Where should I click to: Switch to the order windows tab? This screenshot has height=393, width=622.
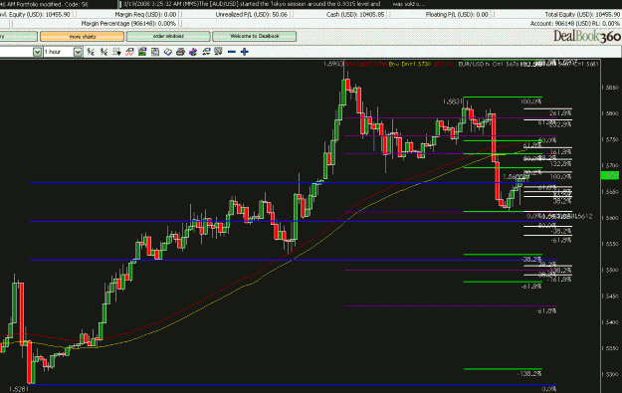click(168, 37)
